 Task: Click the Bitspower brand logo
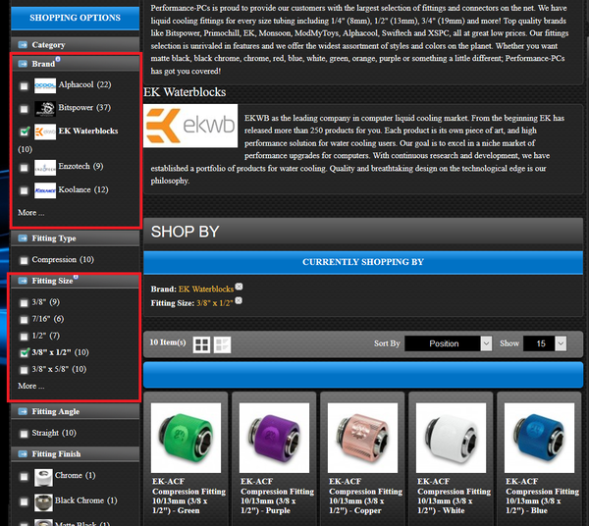click(x=45, y=109)
